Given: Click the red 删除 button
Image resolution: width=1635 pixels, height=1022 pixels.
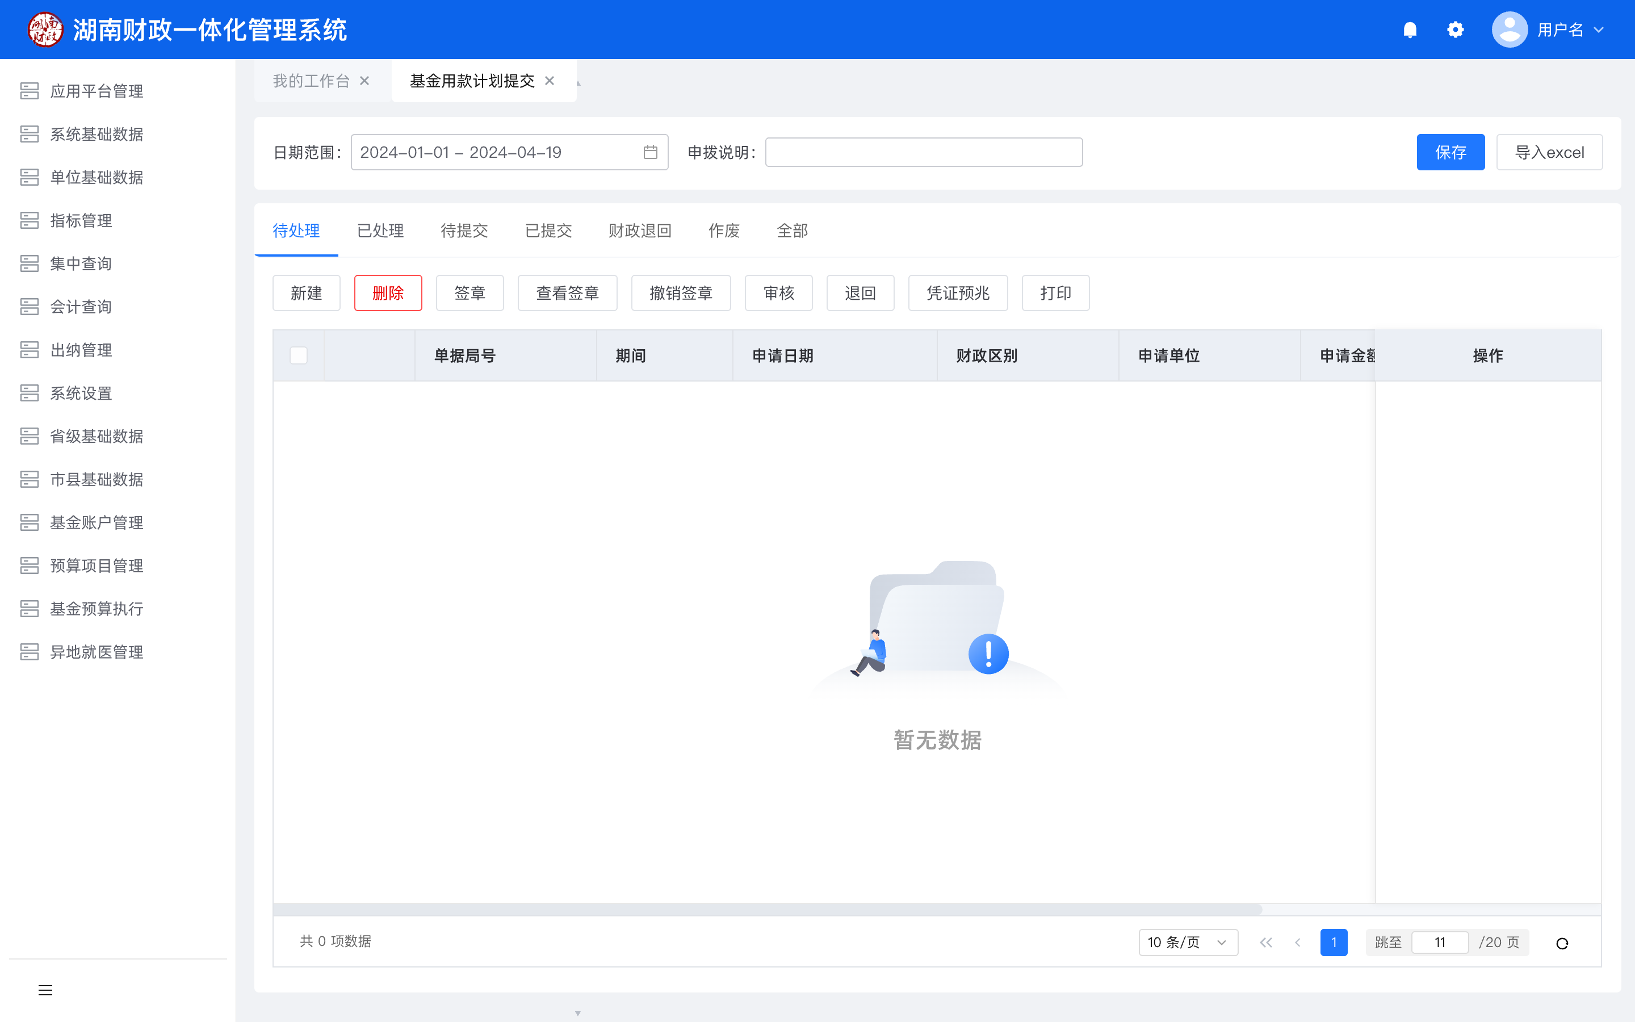Looking at the screenshot, I should click(x=388, y=292).
